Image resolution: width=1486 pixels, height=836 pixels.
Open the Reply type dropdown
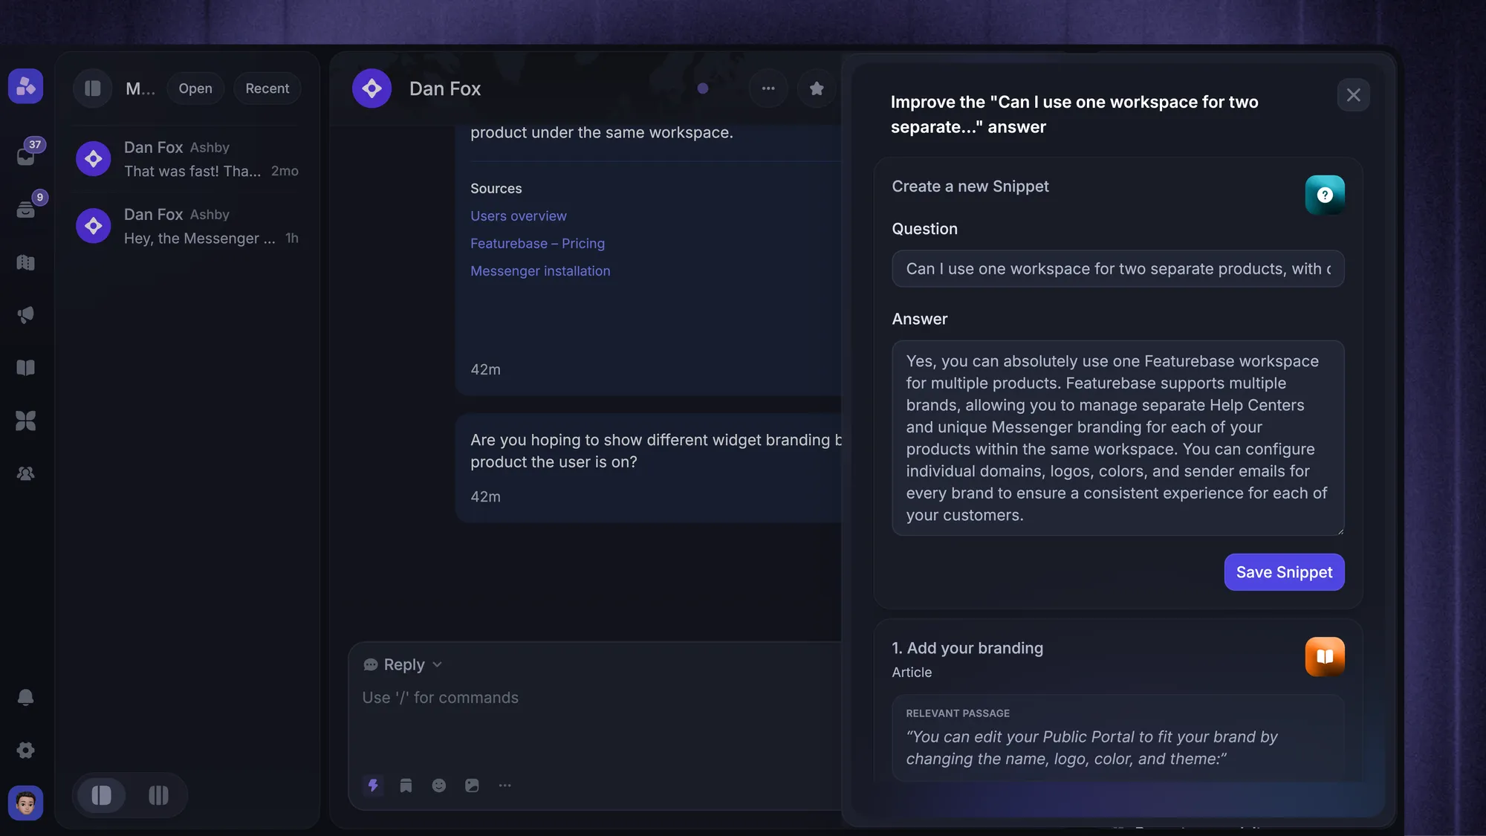(403, 664)
